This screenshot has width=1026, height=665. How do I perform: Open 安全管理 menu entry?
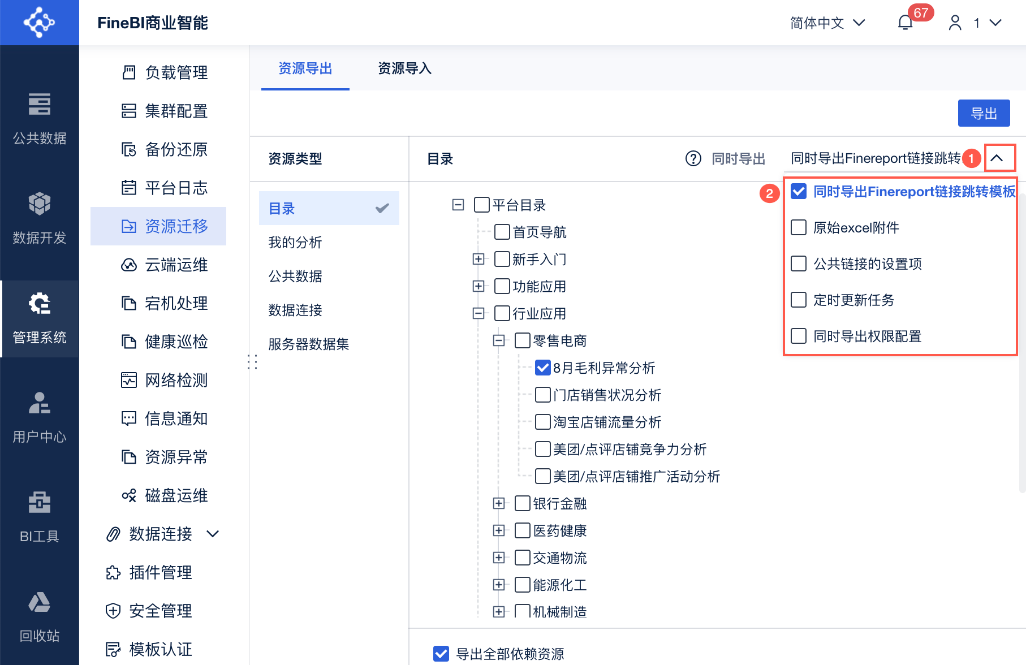tap(158, 611)
